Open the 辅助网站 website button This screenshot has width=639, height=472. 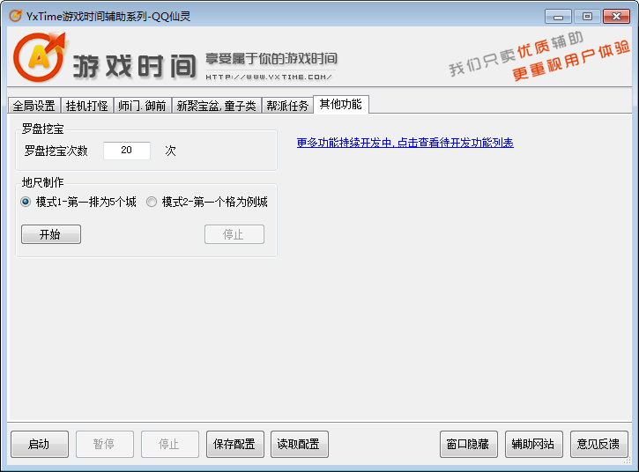(x=533, y=445)
